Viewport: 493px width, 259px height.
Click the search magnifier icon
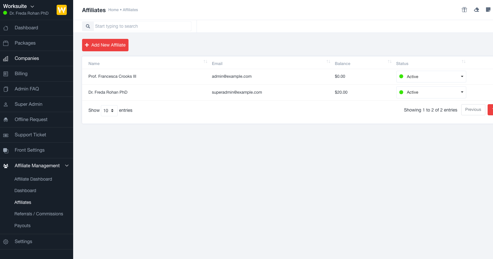click(88, 26)
